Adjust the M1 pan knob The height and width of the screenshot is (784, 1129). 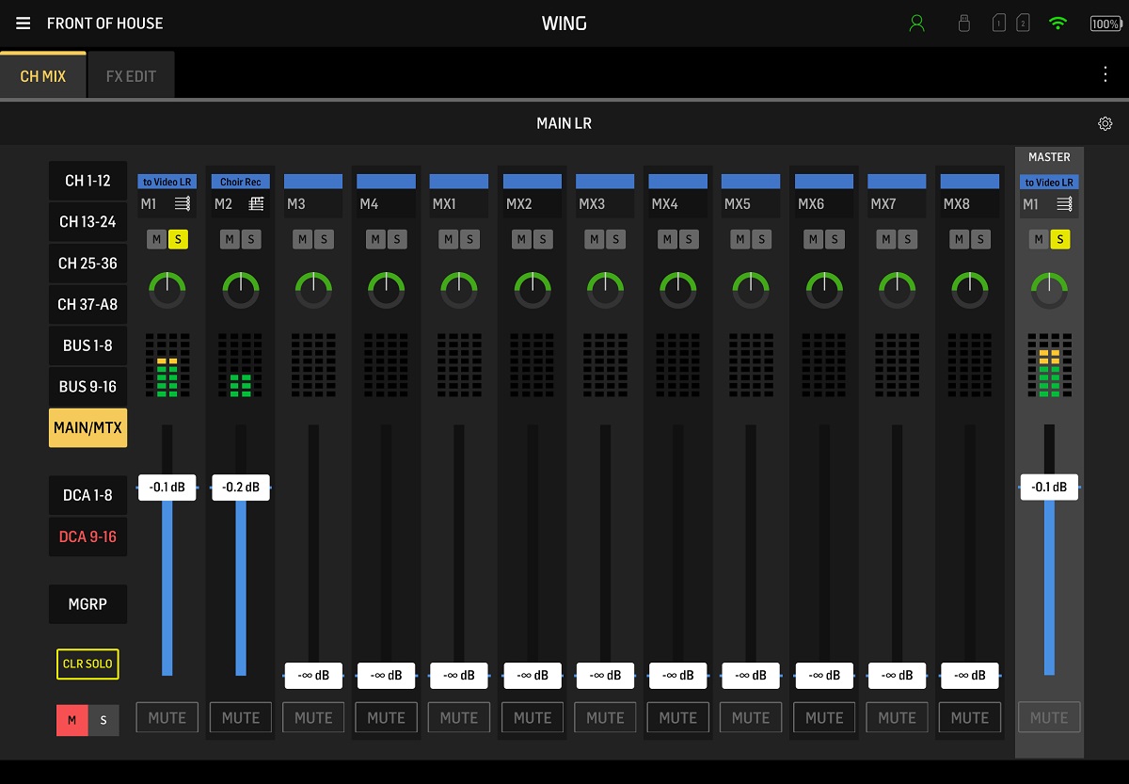tap(167, 290)
